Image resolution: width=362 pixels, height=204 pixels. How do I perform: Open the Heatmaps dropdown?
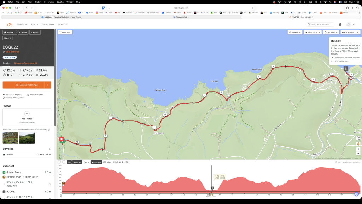[x=313, y=32]
